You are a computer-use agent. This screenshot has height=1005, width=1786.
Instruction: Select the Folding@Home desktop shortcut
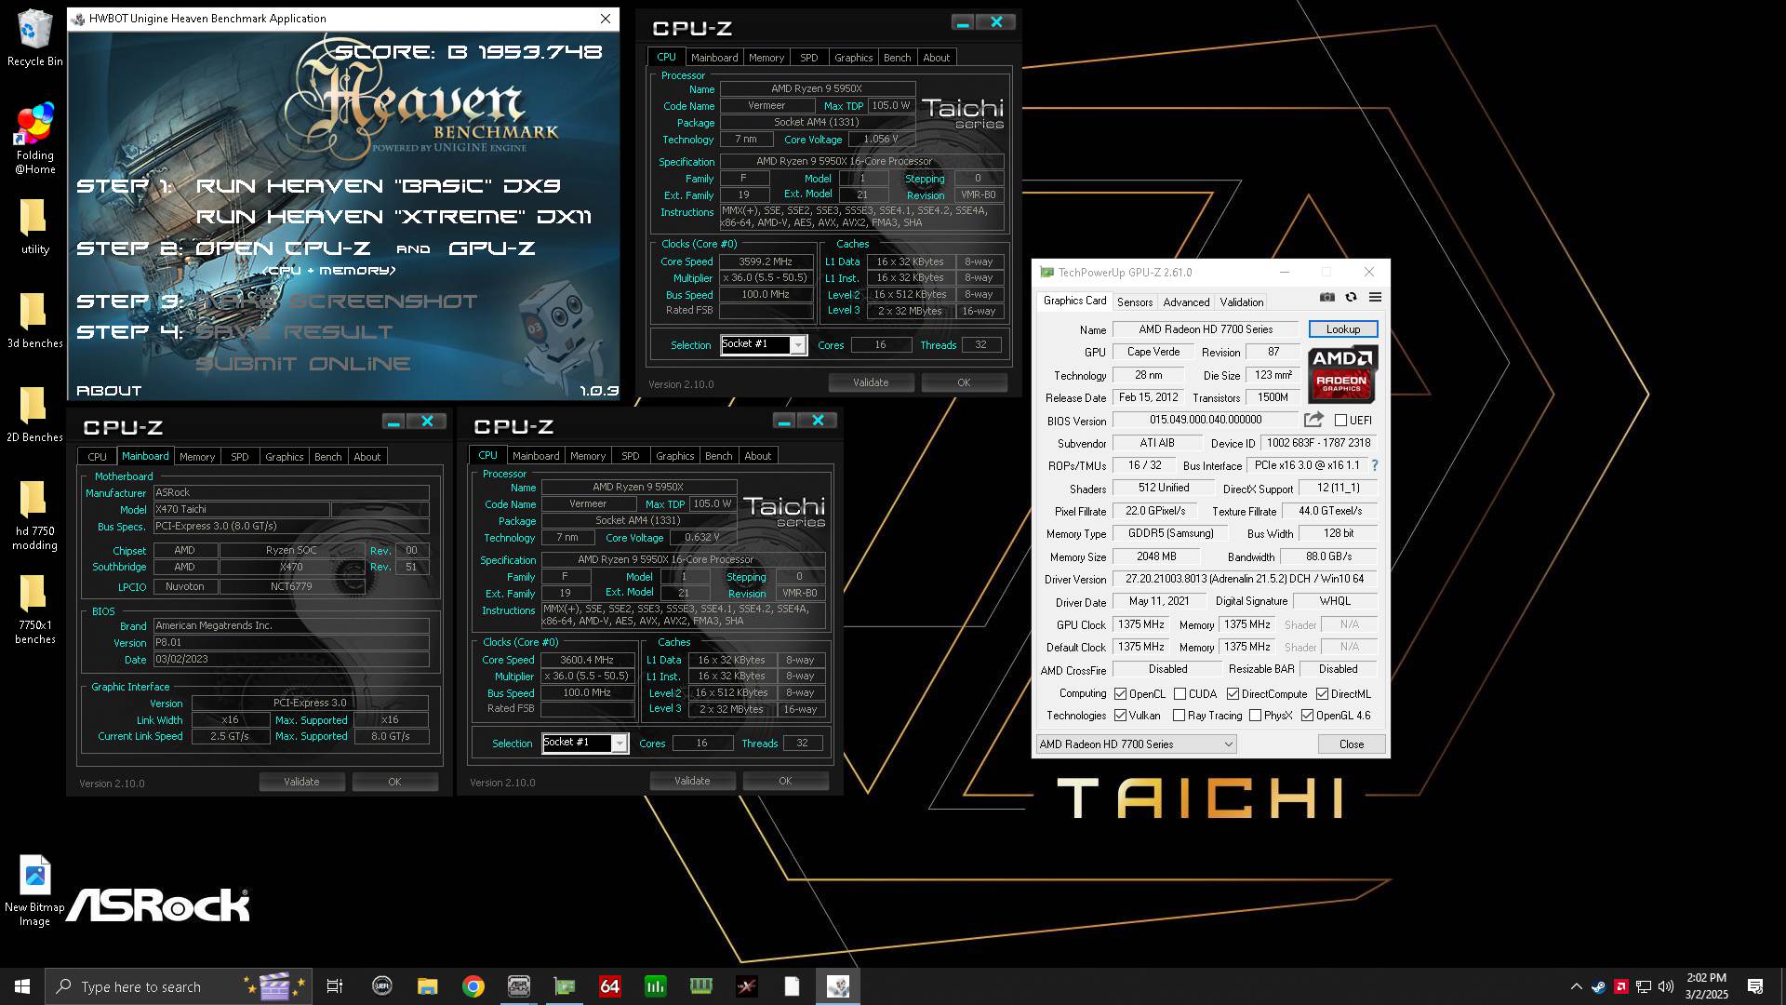pos(34,140)
